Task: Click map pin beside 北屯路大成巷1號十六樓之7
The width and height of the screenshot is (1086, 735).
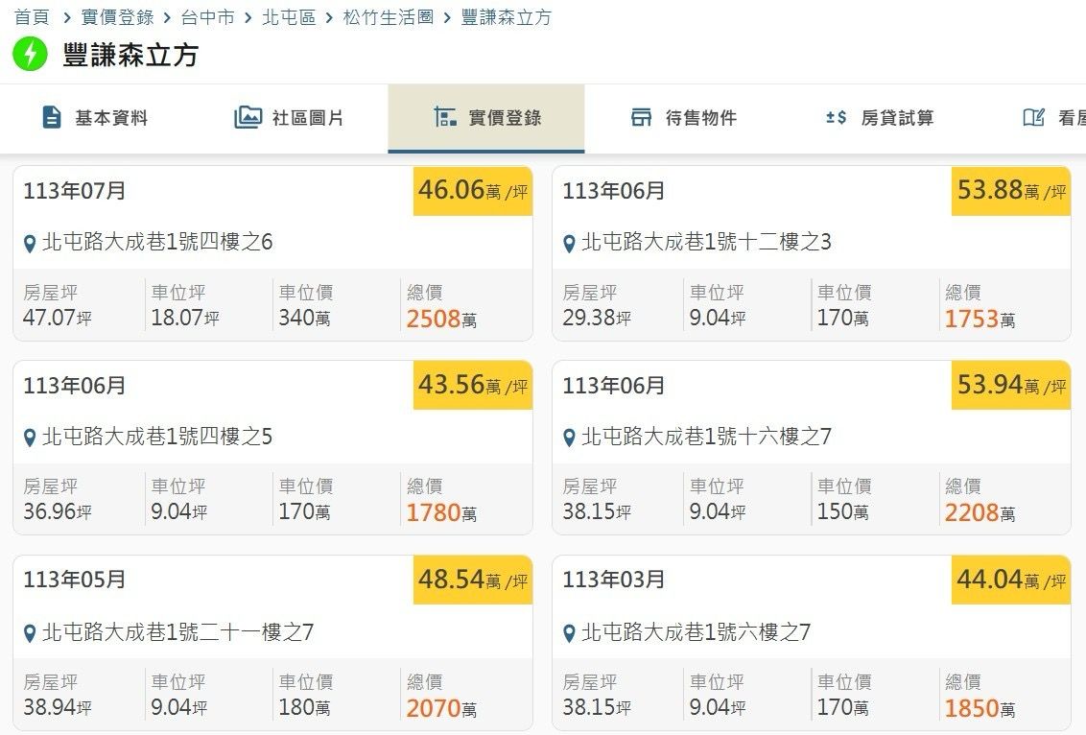Action: [569, 439]
